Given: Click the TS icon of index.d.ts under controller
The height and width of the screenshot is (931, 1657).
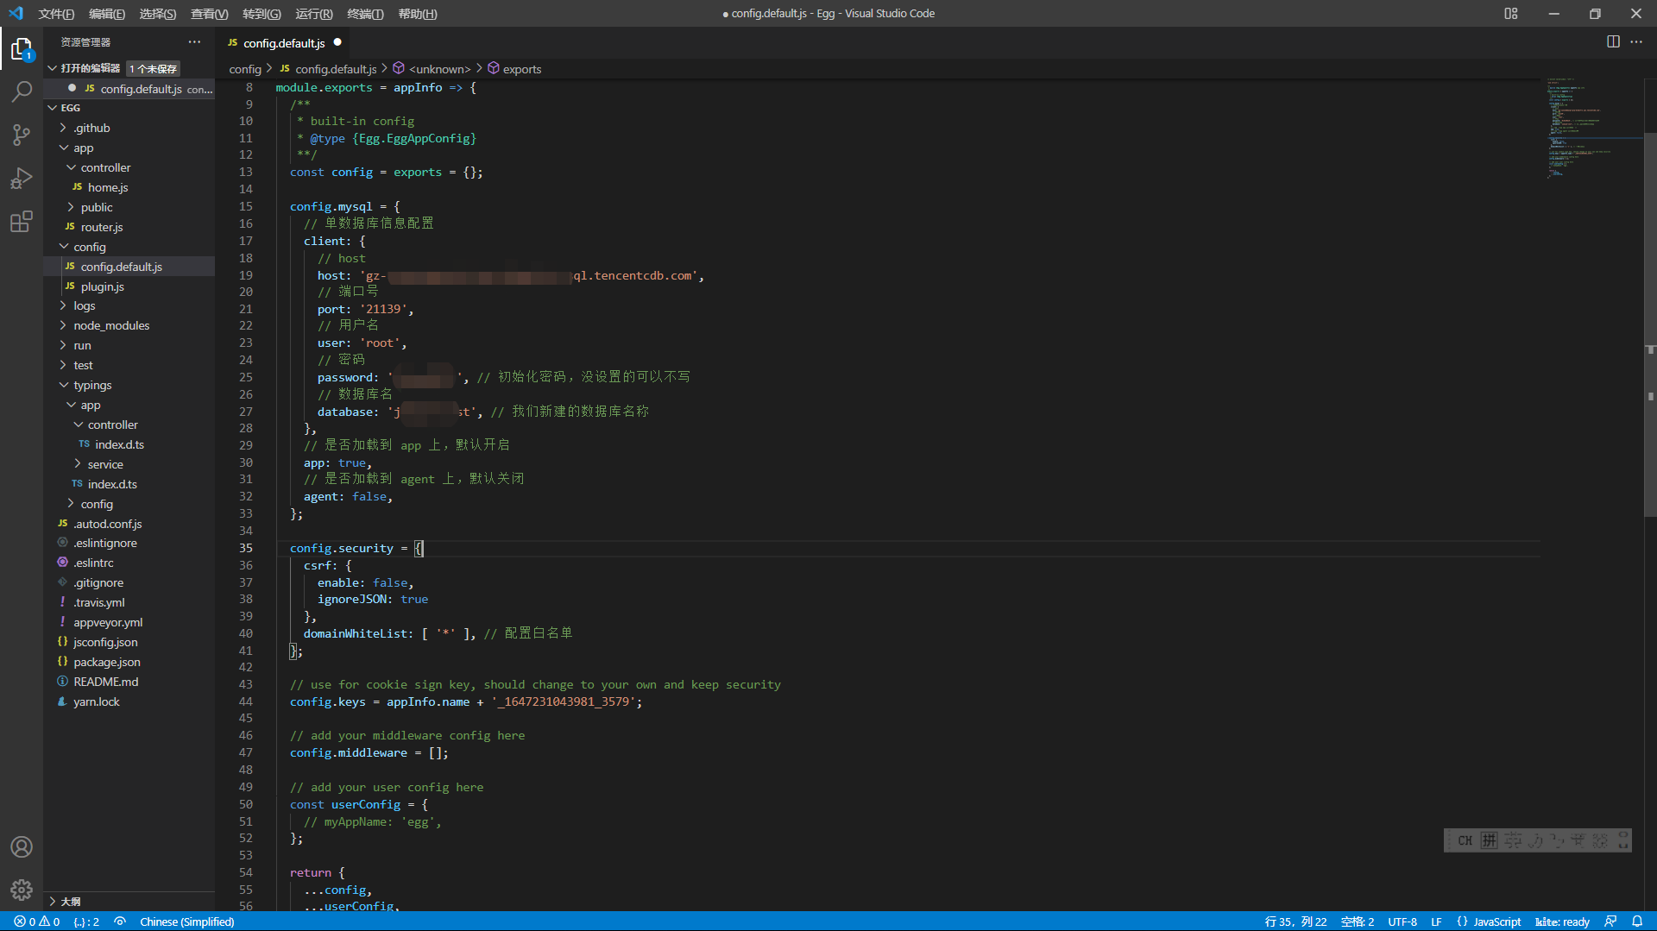Looking at the screenshot, I should point(84,443).
